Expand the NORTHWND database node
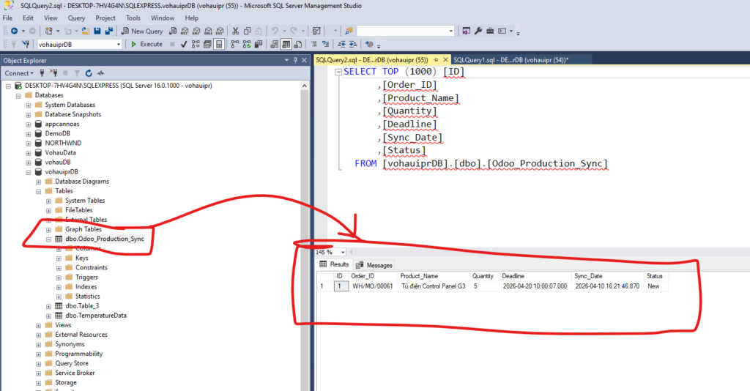The width and height of the screenshot is (750, 391). pos(29,143)
